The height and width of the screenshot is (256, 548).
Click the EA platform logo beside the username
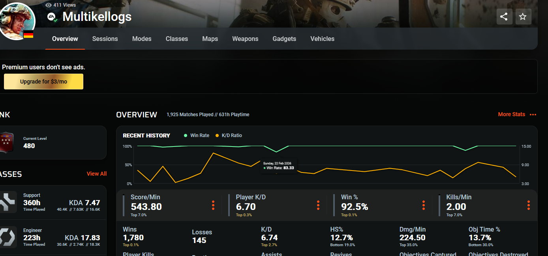coord(52,17)
